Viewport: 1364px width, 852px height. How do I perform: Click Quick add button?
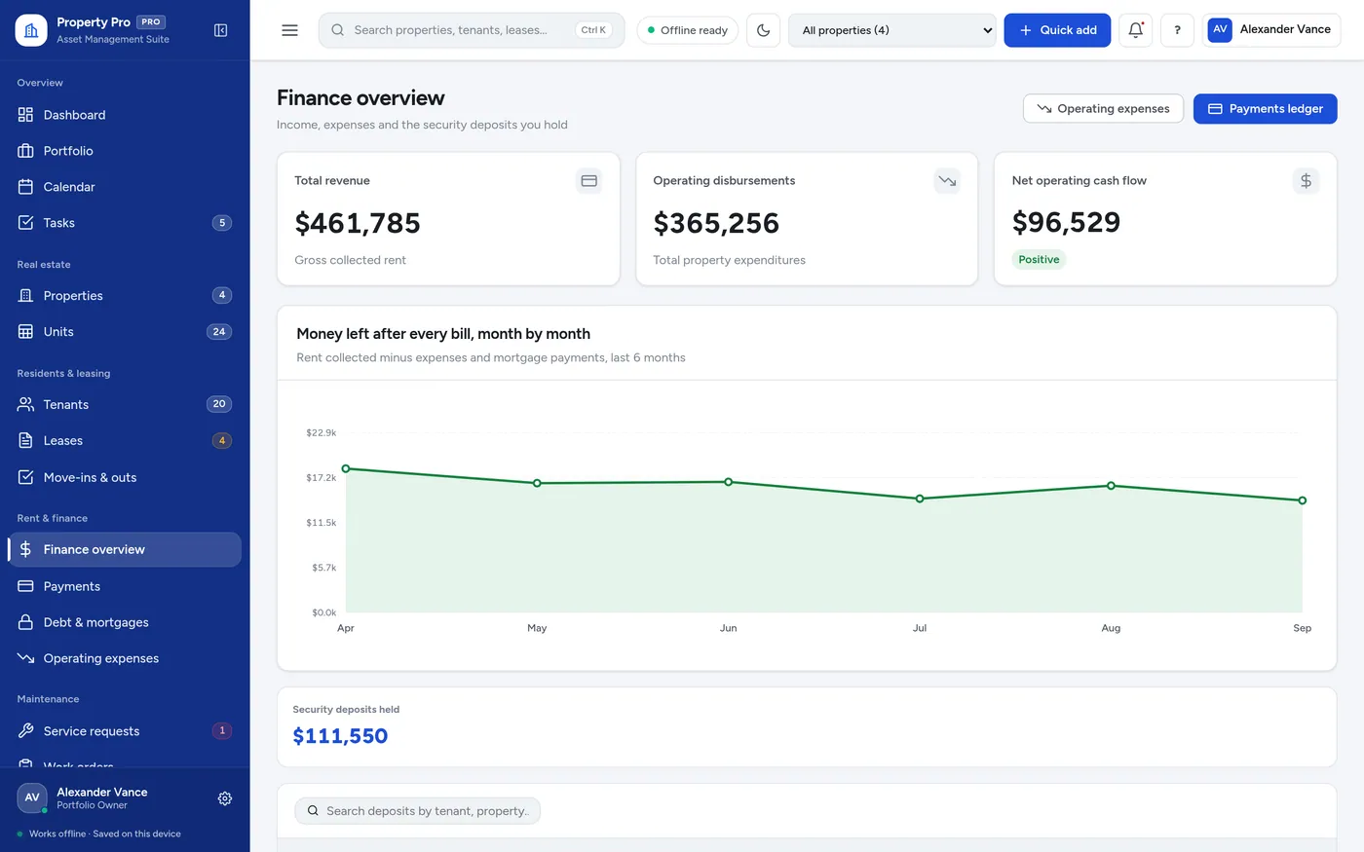coord(1057,30)
